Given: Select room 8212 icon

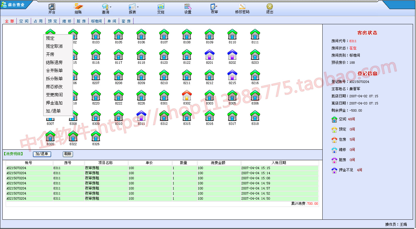Looking at the screenshot, I should [209, 75].
